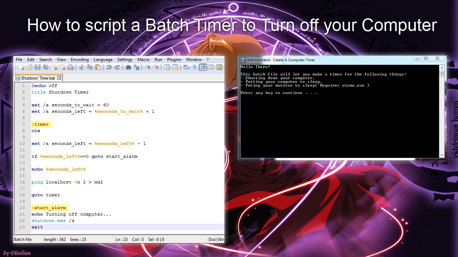Click the console window title bar icon

point(243,60)
